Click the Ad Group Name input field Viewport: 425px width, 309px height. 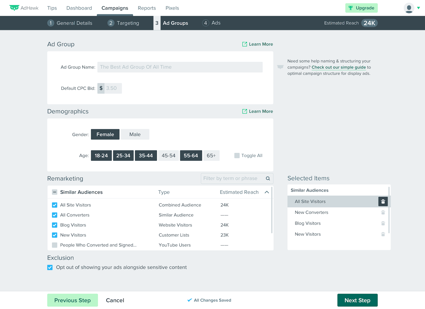pos(180,67)
